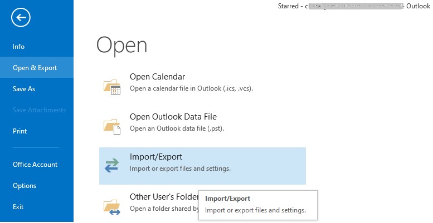Click the large Open page heading
Image resolution: width=433 pixels, height=223 pixels.
point(121,46)
